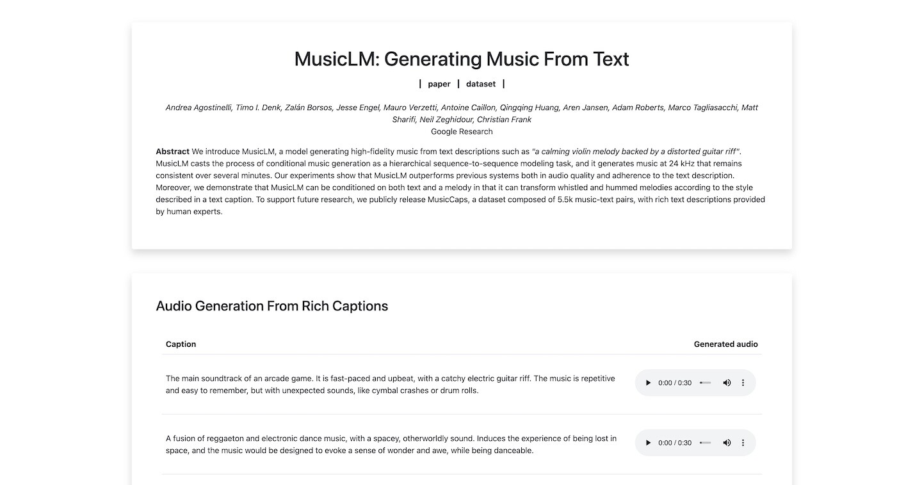922x485 pixels.
Task: Click the MusicLM page title heading
Action: tap(462, 59)
